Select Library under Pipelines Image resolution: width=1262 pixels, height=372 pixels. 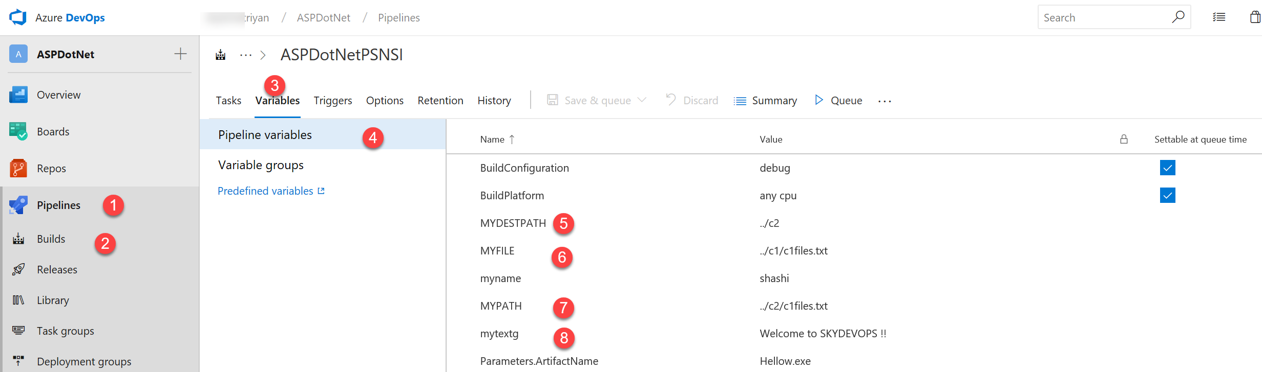(53, 300)
